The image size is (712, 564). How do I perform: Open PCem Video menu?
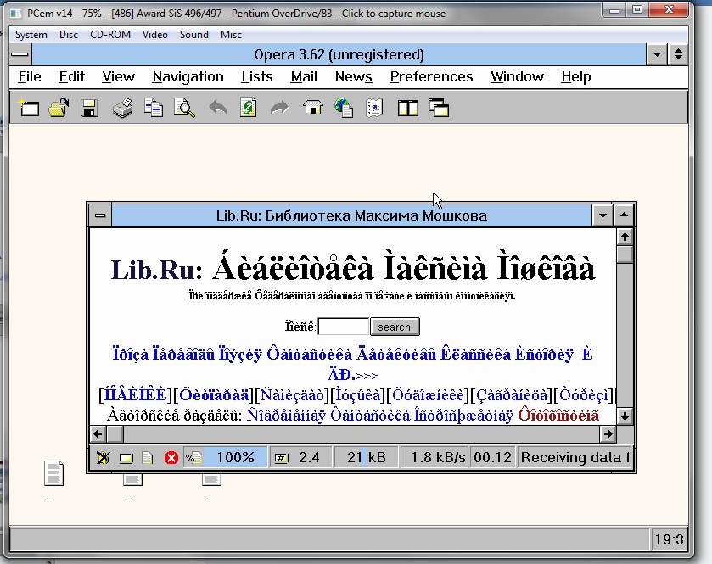[154, 35]
